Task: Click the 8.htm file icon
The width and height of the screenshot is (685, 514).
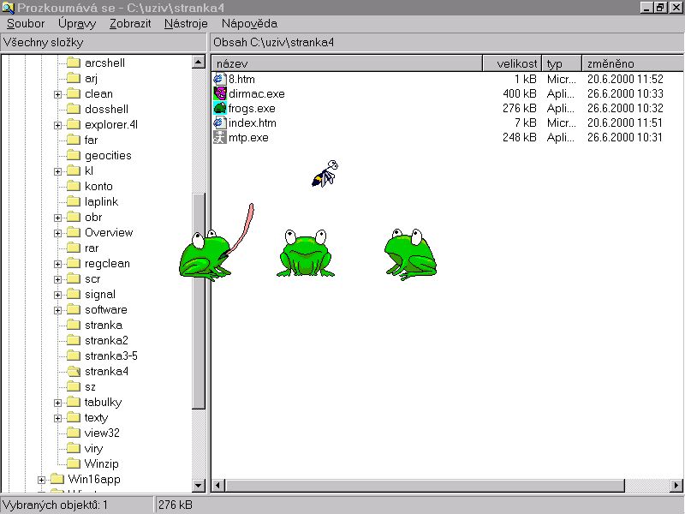Action: [219, 79]
